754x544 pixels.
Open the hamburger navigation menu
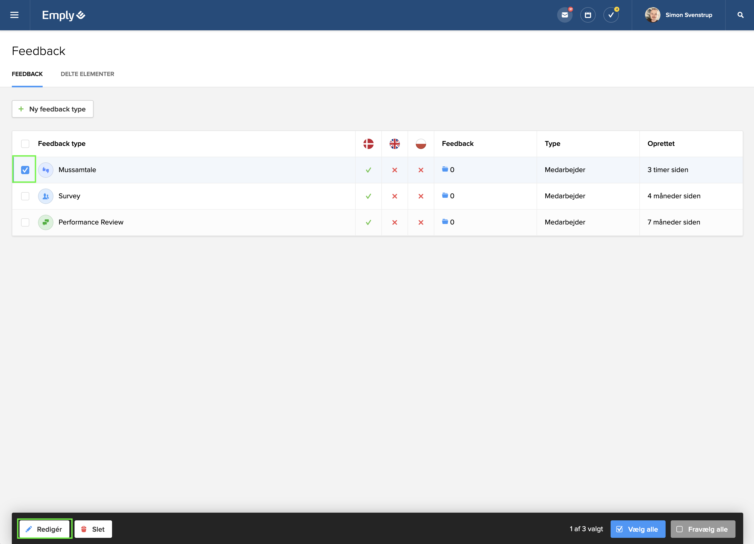click(x=14, y=15)
